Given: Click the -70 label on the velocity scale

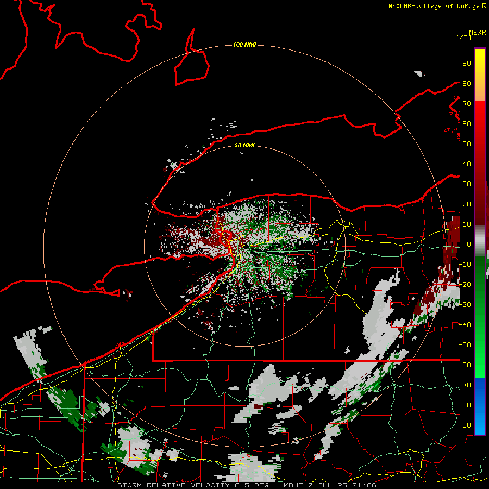Looking at the screenshot, I should [x=465, y=385].
